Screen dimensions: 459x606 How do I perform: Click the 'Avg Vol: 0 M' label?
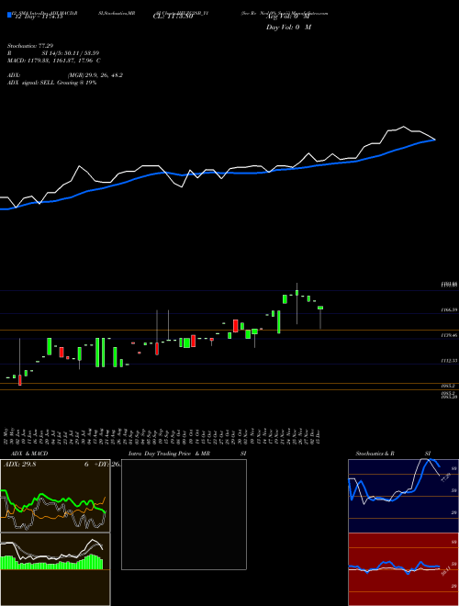tap(286, 17)
